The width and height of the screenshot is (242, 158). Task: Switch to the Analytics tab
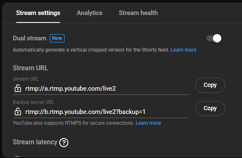click(90, 13)
